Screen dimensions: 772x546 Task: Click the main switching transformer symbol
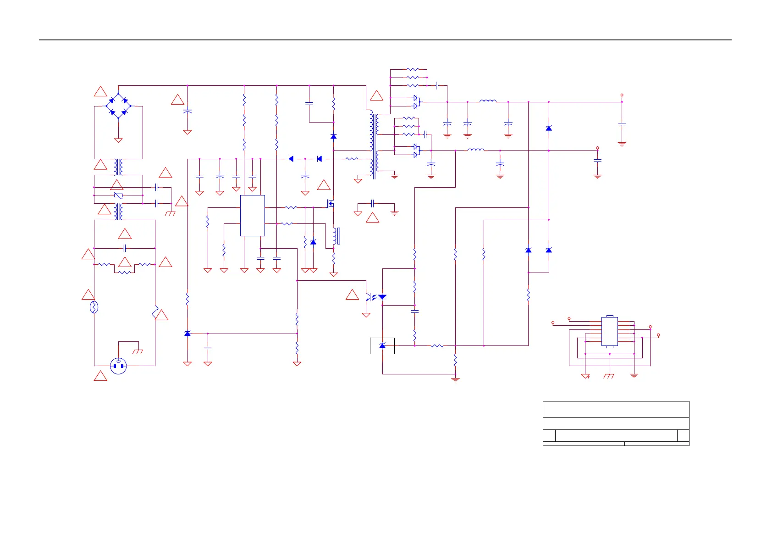coord(374,145)
